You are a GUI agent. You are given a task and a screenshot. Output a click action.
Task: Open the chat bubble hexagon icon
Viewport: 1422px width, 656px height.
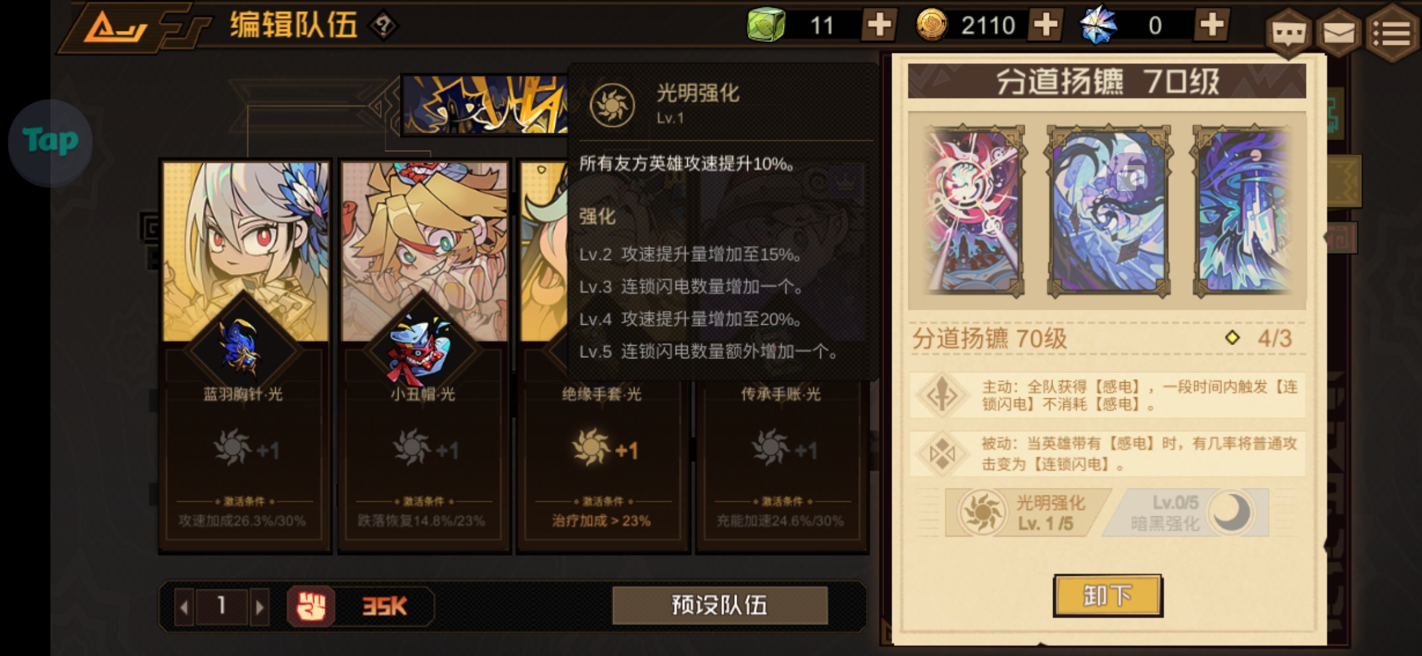(1290, 33)
